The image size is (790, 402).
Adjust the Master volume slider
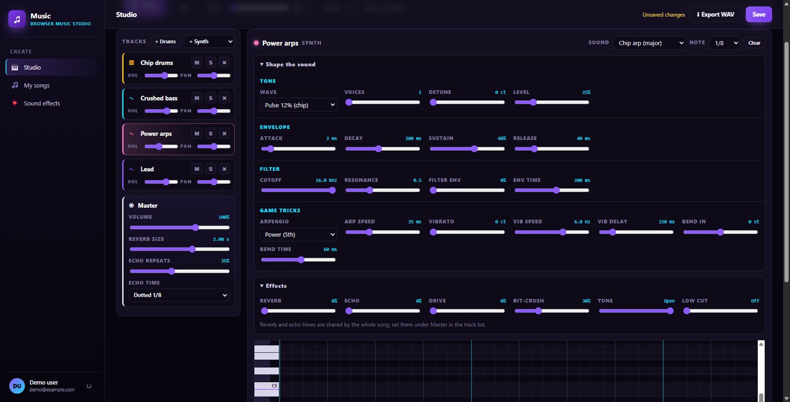pos(180,227)
